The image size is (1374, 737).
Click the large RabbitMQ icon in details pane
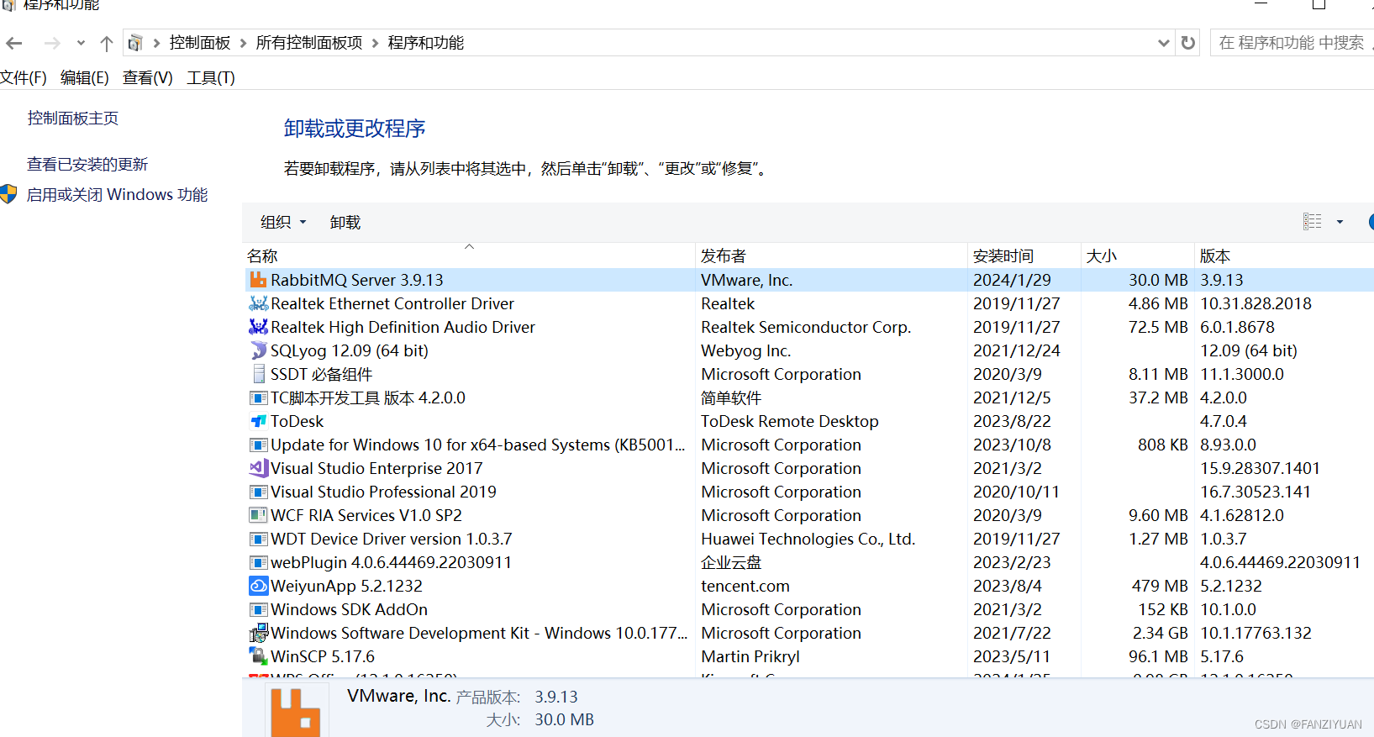(296, 713)
